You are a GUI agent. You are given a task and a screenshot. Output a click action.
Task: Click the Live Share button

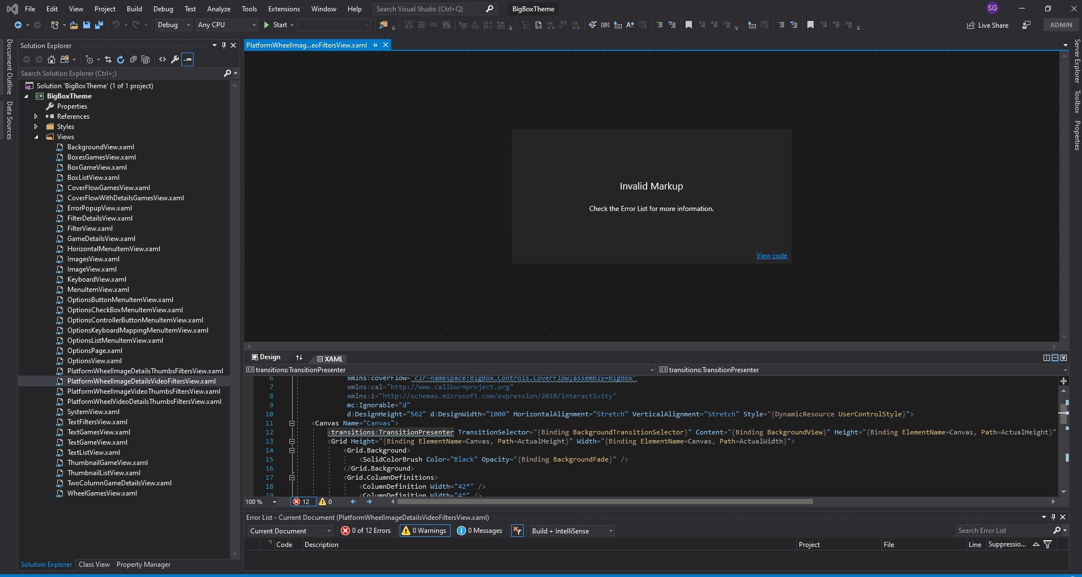tap(988, 25)
